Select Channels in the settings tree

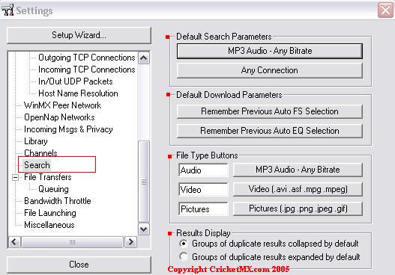(x=40, y=152)
